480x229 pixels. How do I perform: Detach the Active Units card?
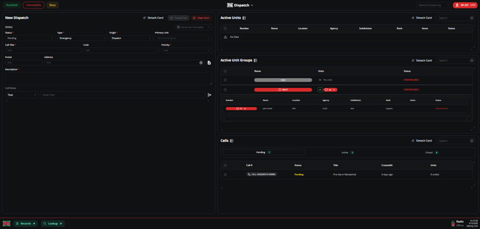click(422, 18)
